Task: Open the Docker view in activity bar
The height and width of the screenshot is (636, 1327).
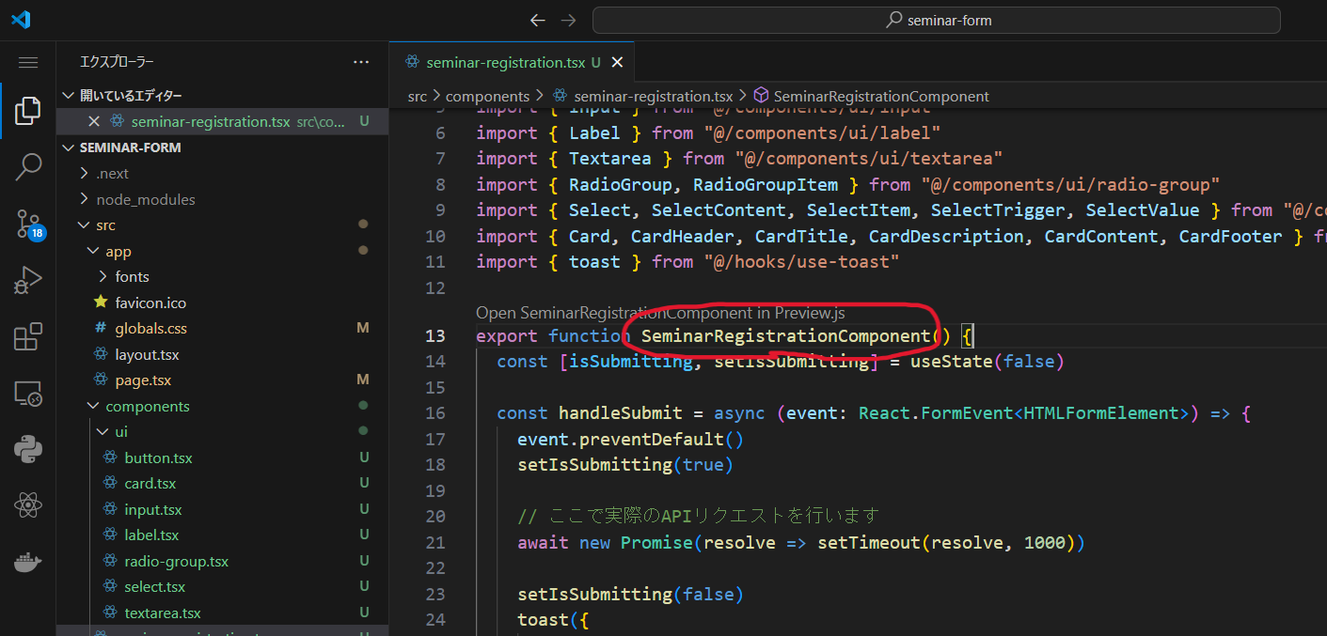Action: point(28,563)
